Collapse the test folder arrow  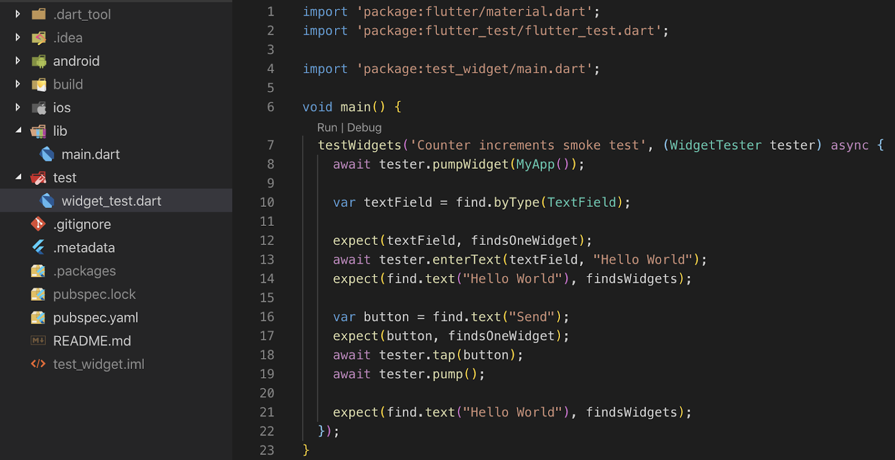click(x=18, y=177)
